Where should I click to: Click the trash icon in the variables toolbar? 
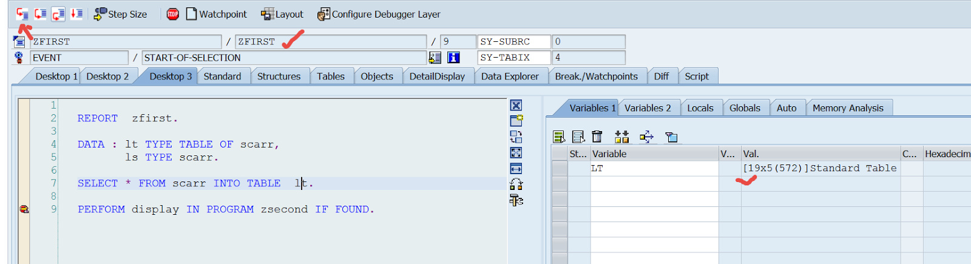[597, 137]
